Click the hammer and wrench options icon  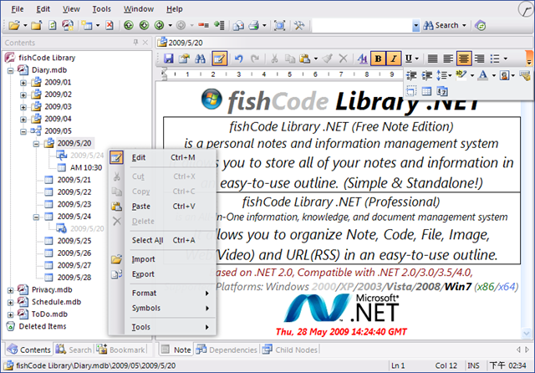tap(299, 25)
